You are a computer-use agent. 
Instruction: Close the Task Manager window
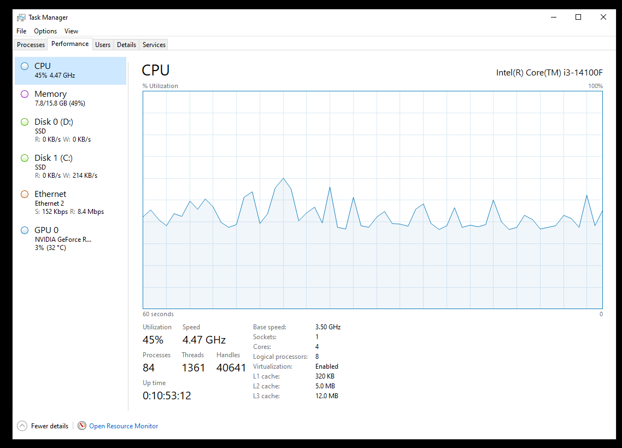point(603,17)
